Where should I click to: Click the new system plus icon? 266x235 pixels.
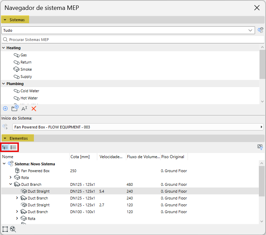5,109
